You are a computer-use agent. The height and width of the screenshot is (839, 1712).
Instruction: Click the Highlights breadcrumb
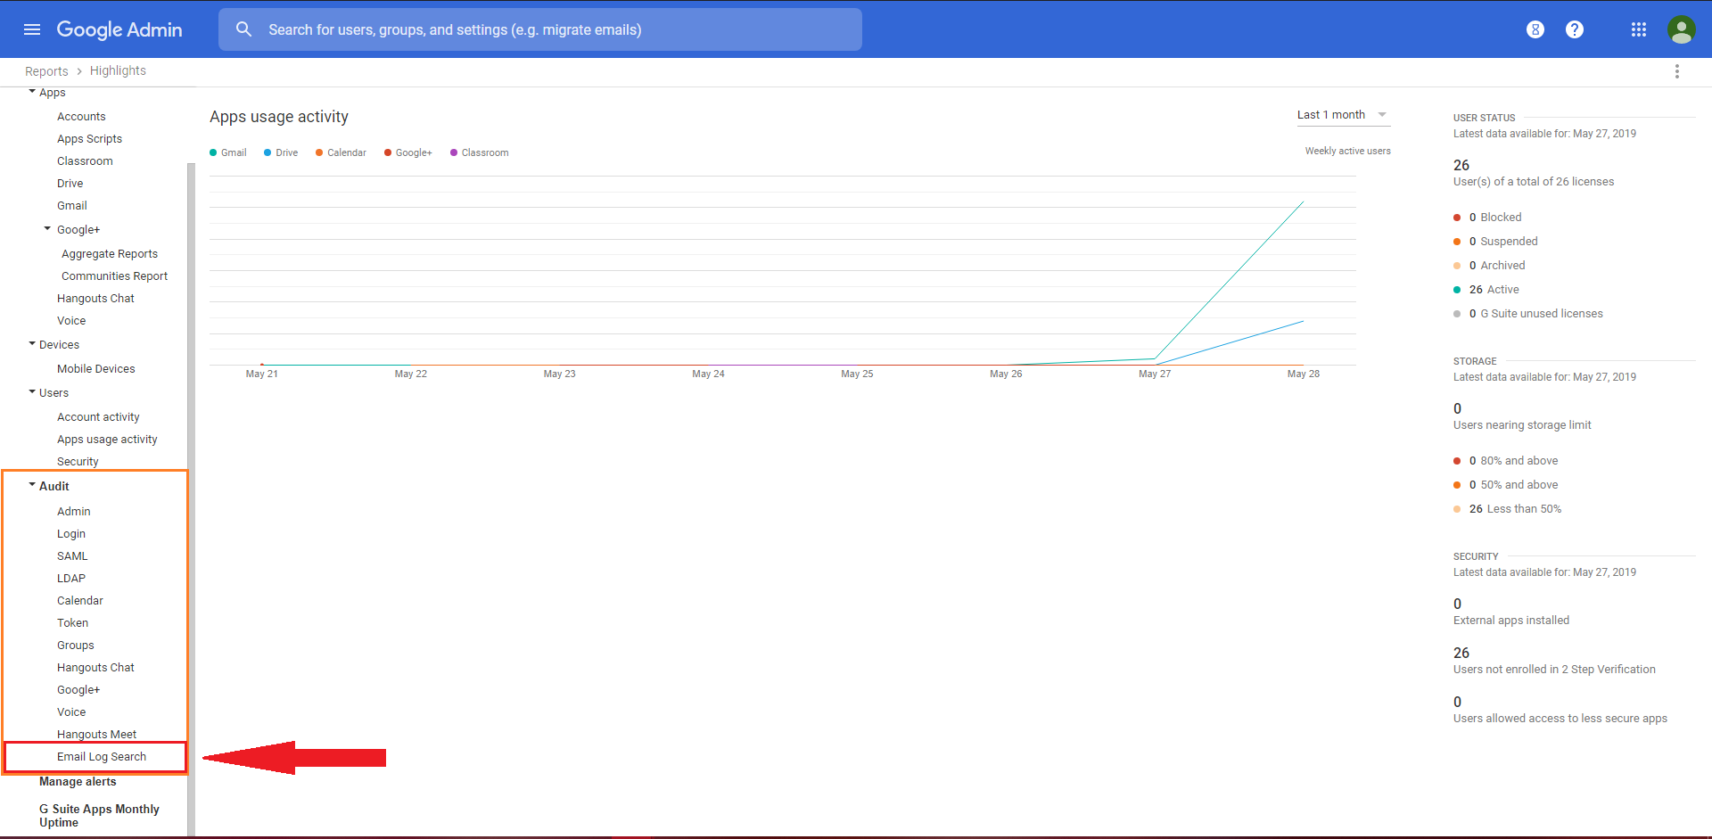(118, 70)
